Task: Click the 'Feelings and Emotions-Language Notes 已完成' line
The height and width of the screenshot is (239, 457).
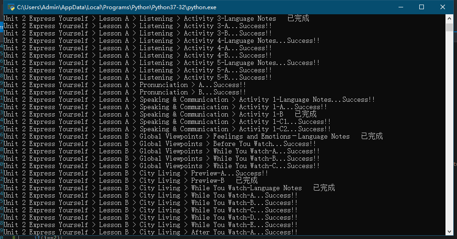Action: pos(193,136)
